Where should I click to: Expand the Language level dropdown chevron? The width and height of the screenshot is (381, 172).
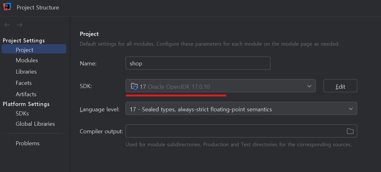click(x=351, y=109)
